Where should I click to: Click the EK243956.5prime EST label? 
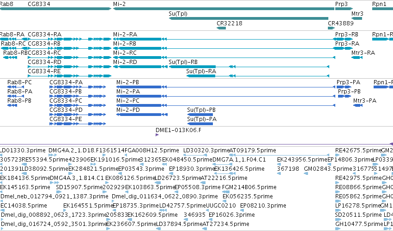click(302, 160)
